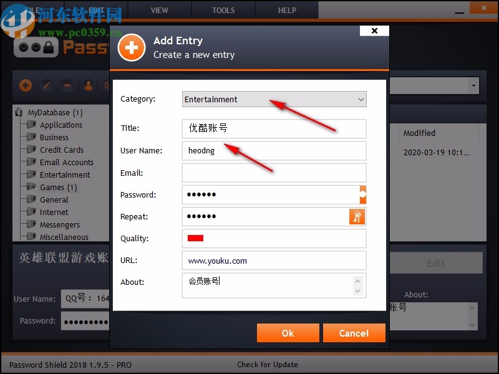Select the Games folder icon
Screen dimensions: 499x374
coord(30,187)
